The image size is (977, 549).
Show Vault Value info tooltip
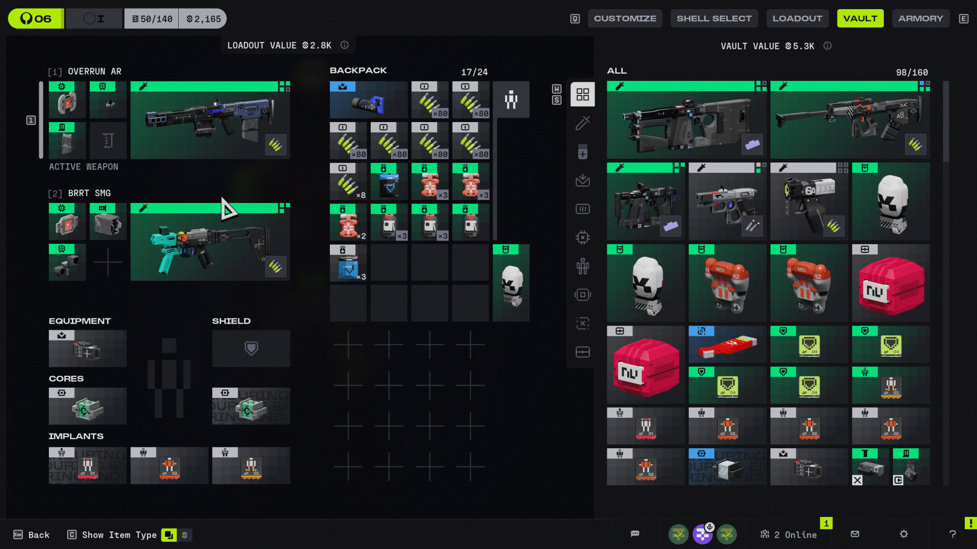[x=827, y=46]
